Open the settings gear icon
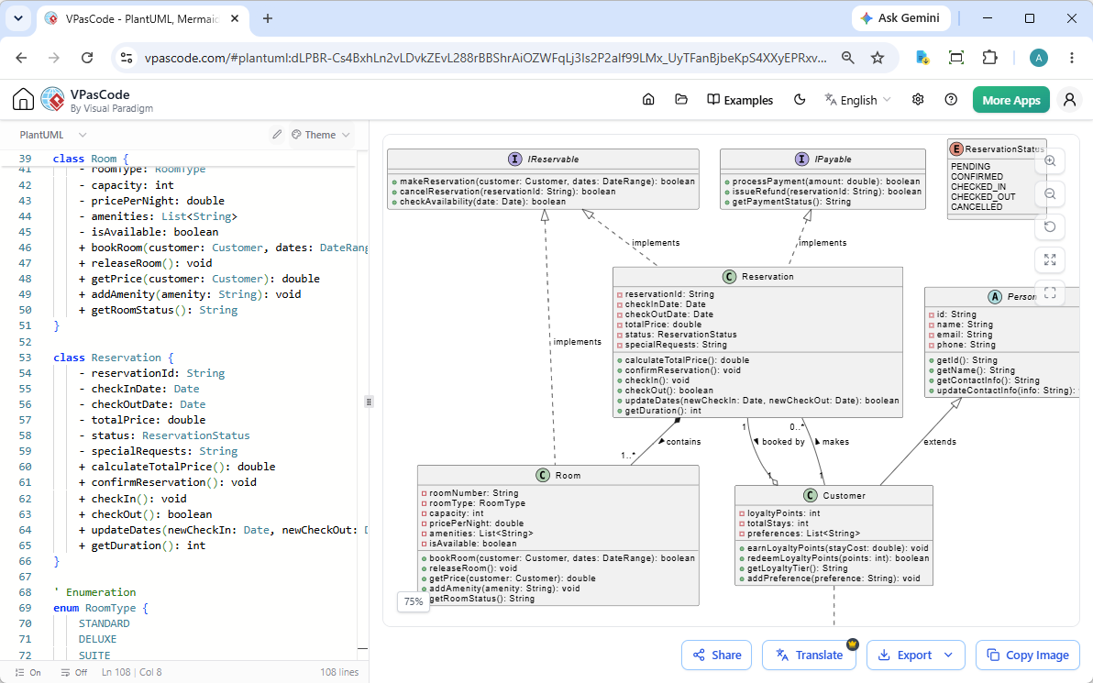This screenshot has width=1093, height=683. coord(918,100)
